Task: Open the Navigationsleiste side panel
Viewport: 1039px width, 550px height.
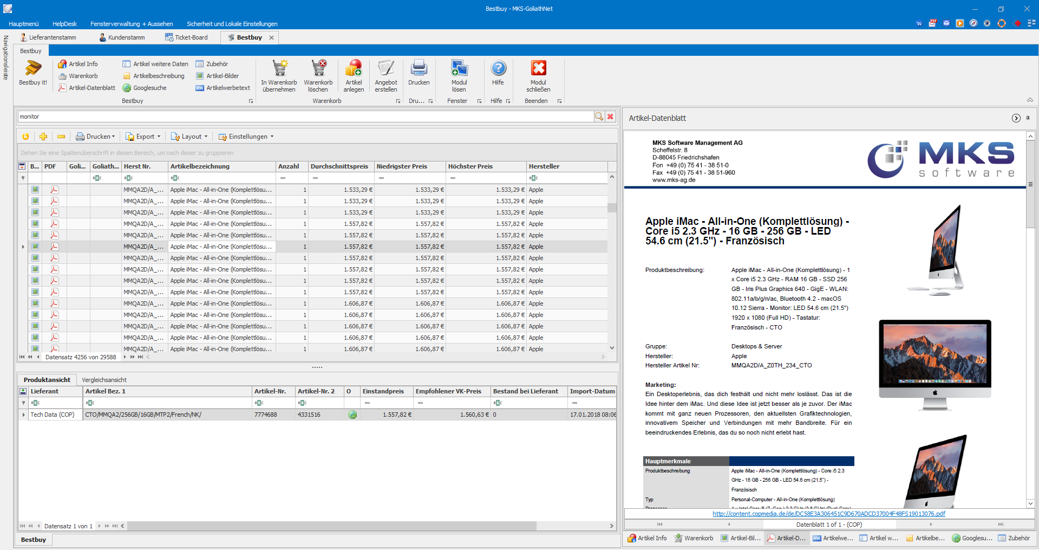Action: [x=6, y=57]
